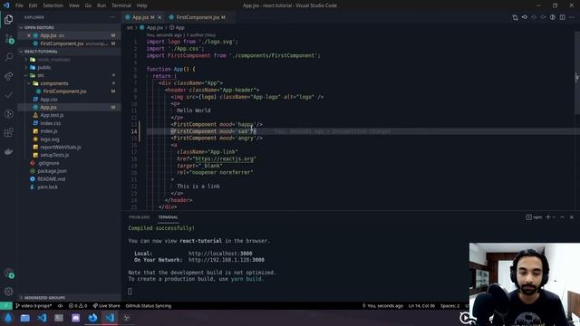Expand the public folder
Screen dimensions: 580x326
[x=44, y=67]
